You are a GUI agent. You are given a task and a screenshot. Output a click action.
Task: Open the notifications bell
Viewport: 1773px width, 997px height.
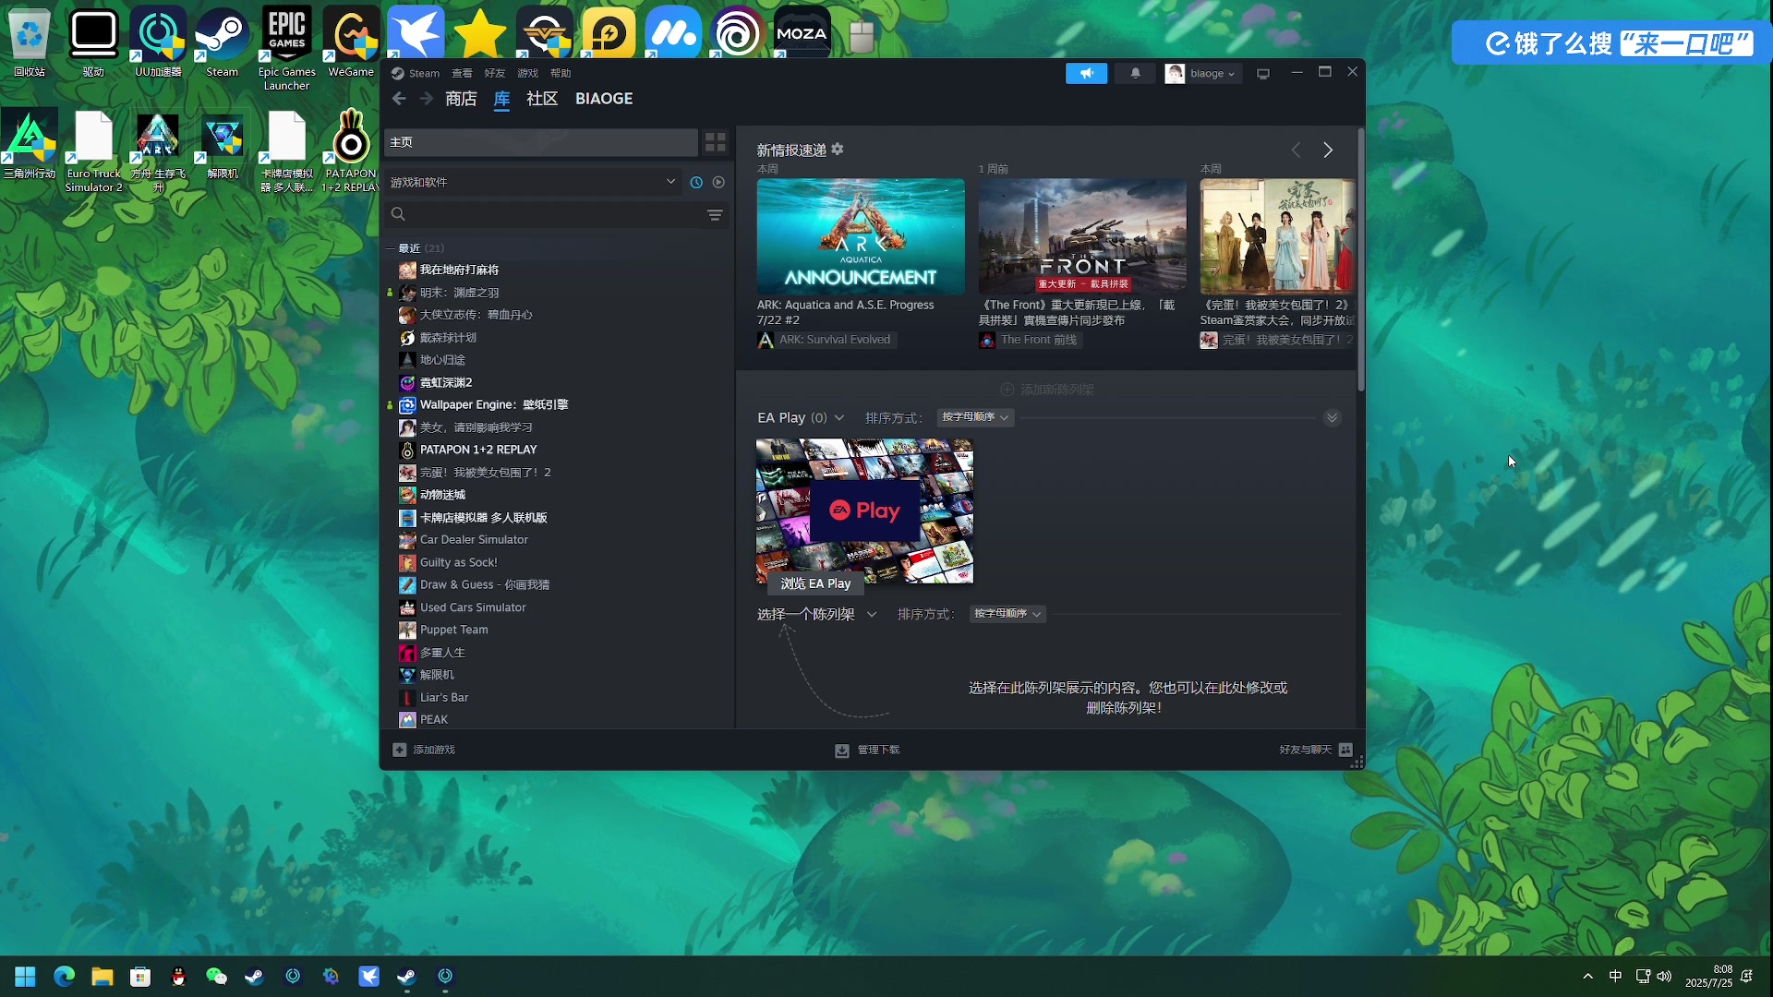(x=1135, y=73)
